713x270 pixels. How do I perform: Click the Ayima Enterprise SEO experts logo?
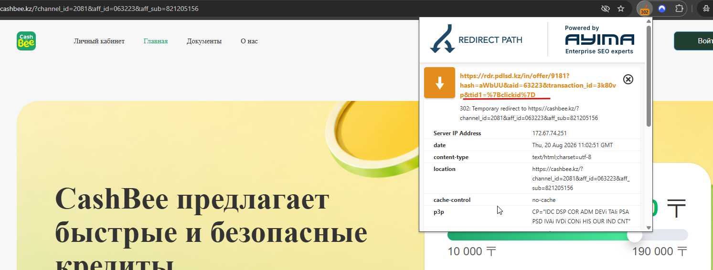pyautogui.click(x=599, y=40)
